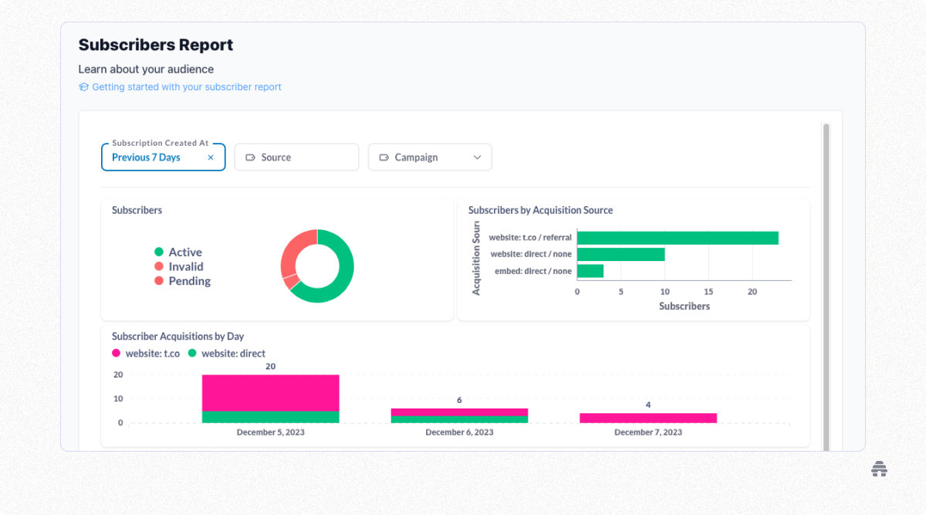Toggle the Active legend dot

coord(159,252)
